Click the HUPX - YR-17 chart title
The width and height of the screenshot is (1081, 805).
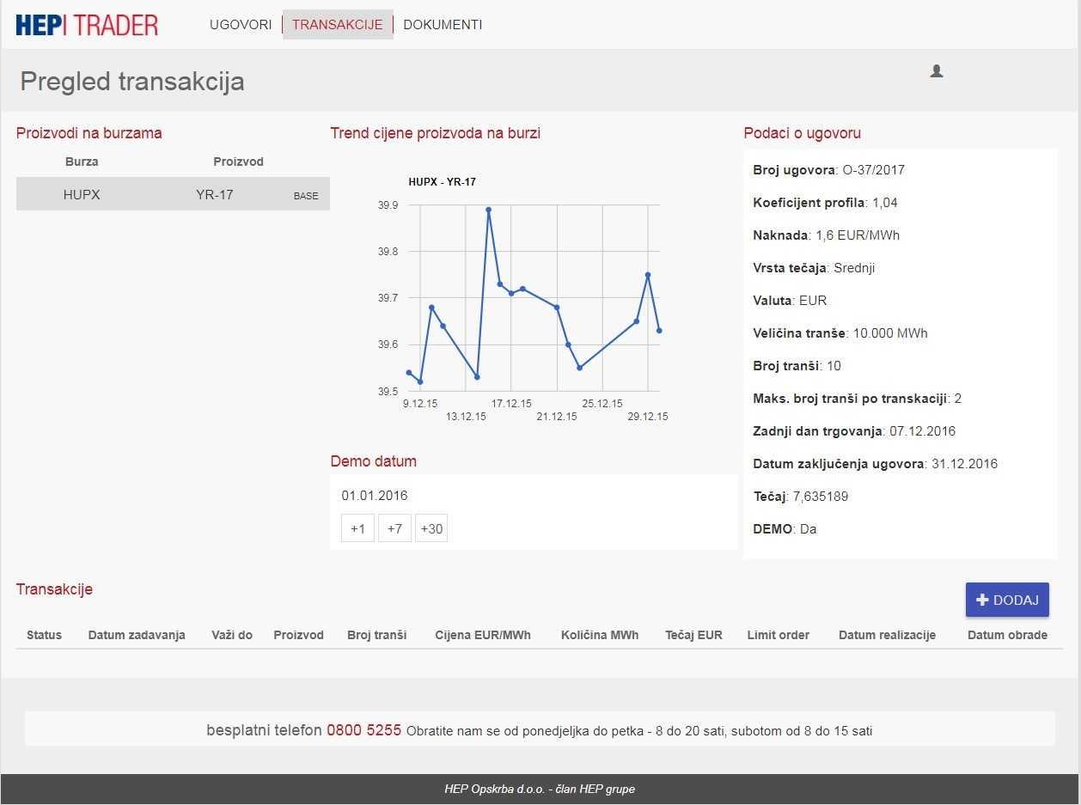coord(442,182)
